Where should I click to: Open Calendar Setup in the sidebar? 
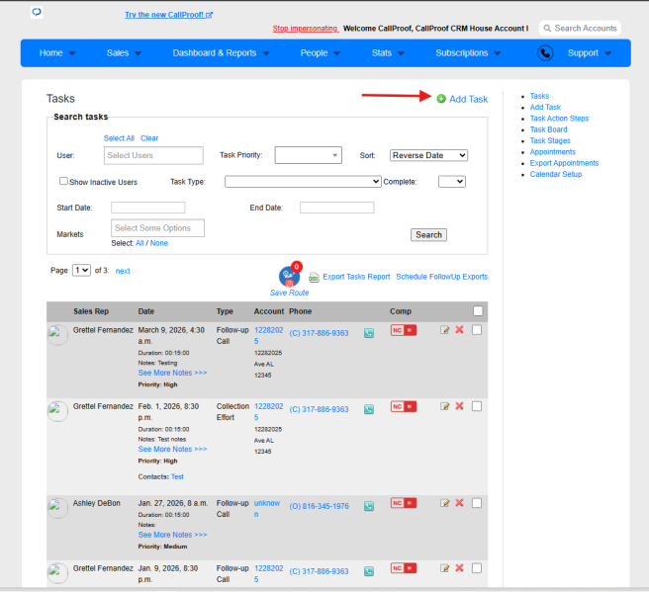point(556,174)
